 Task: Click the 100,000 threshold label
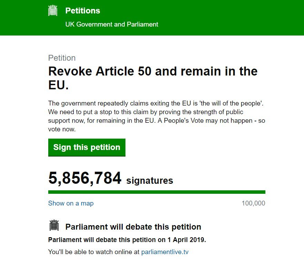pos(253,203)
